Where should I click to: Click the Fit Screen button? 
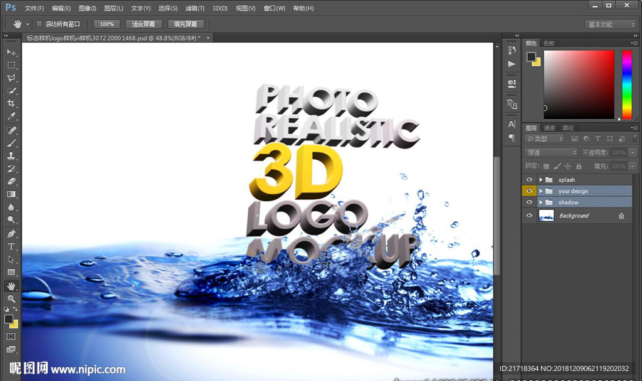[x=144, y=24]
